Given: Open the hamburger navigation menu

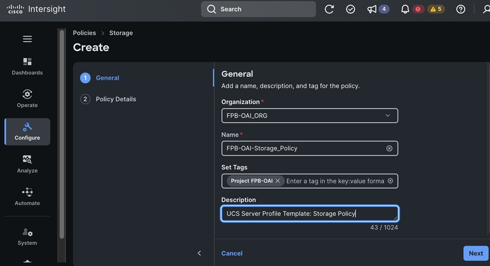Looking at the screenshot, I should [x=27, y=39].
